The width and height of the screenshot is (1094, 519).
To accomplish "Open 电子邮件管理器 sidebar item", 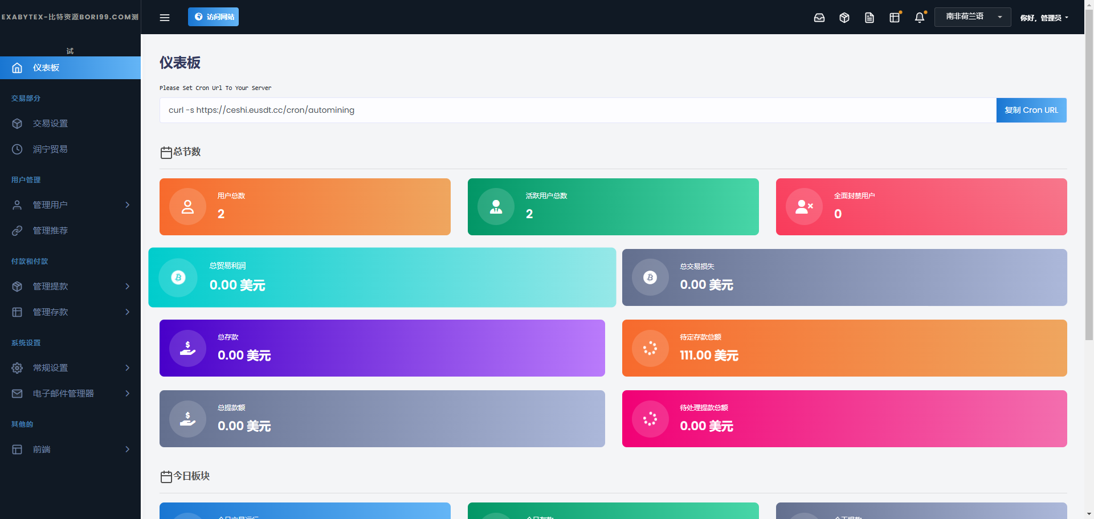I will (70, 394).
